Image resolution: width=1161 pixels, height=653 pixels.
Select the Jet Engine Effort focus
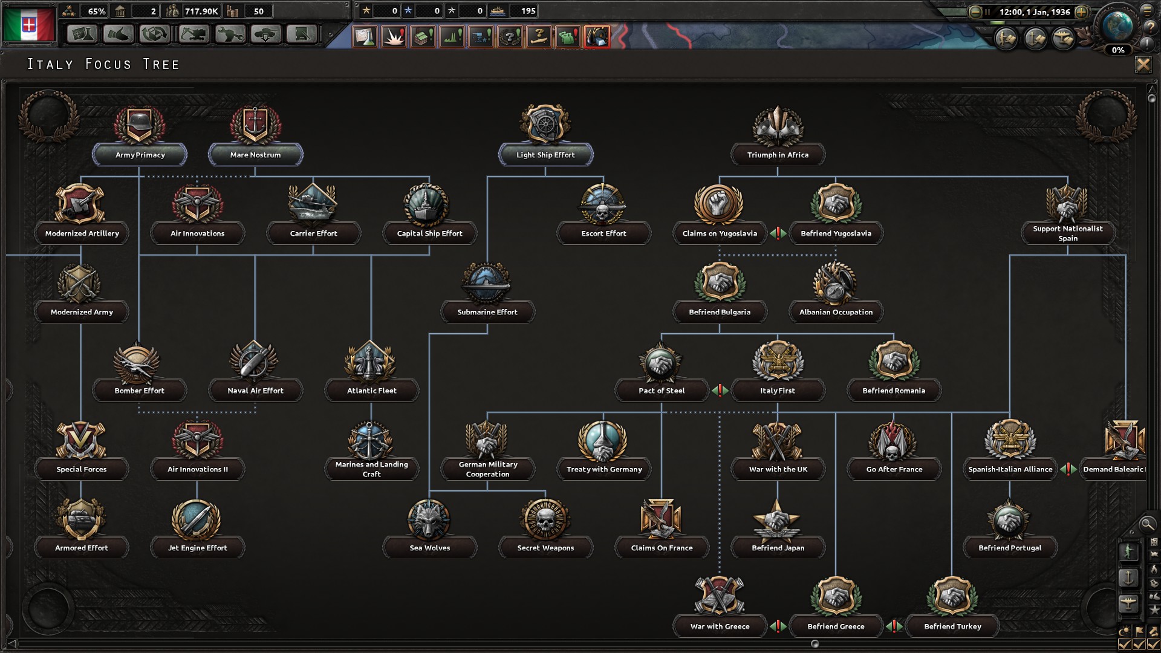(198, 529)
